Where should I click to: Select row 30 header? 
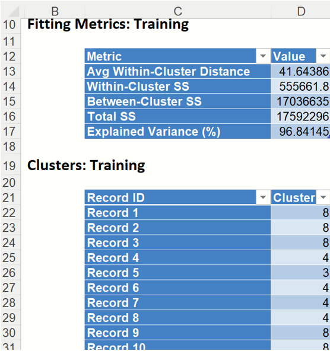pos(10,333)
